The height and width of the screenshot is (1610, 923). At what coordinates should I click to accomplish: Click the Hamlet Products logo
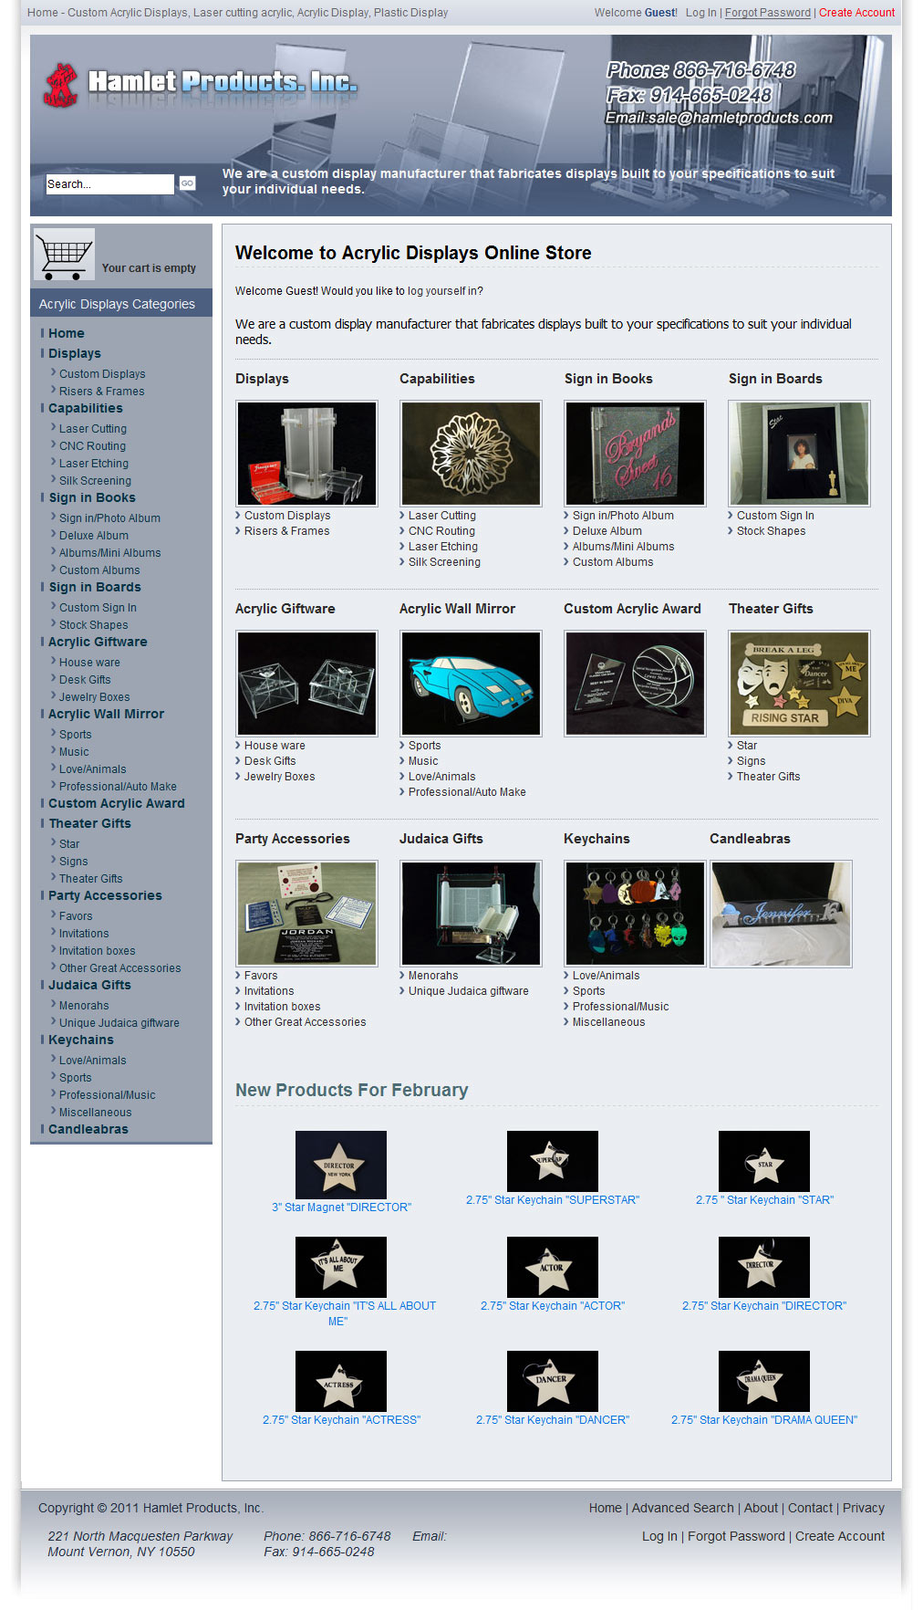200,84
